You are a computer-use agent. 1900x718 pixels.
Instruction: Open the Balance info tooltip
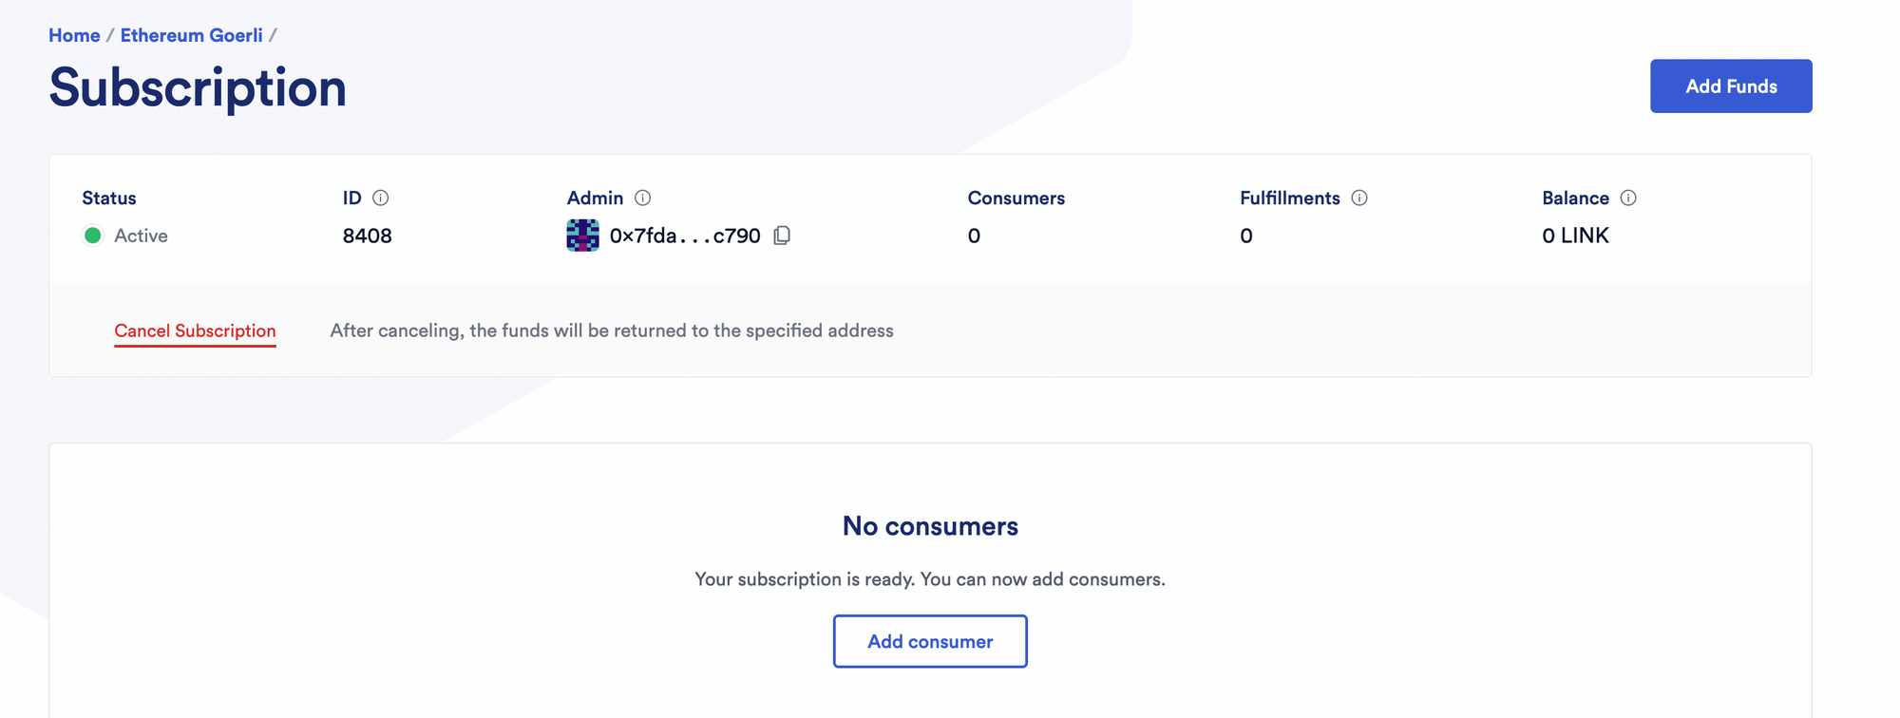coord(1628,198)
